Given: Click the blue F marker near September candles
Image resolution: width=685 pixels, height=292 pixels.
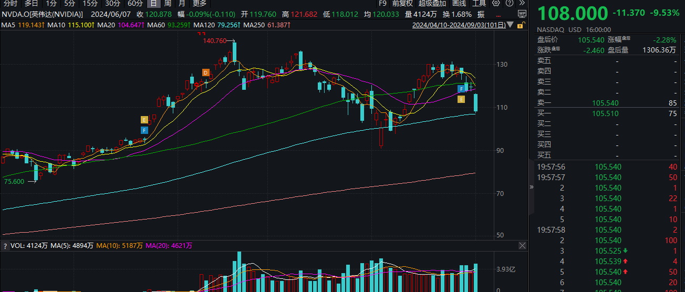Looking at the screenshot, I should (461, 88).
